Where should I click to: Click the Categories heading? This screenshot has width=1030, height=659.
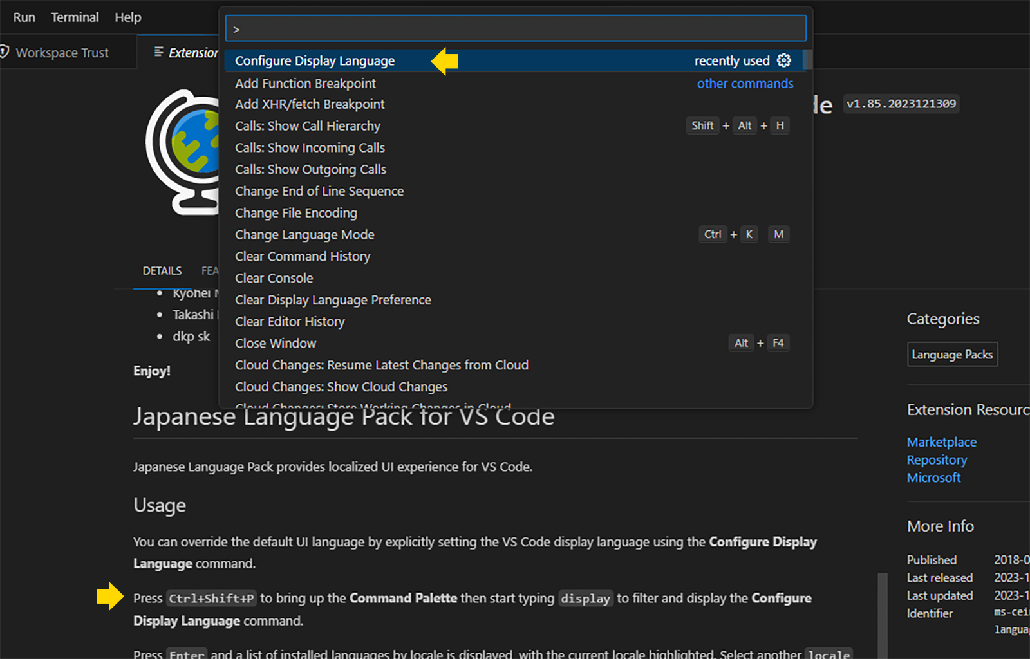tap(943, 319)
